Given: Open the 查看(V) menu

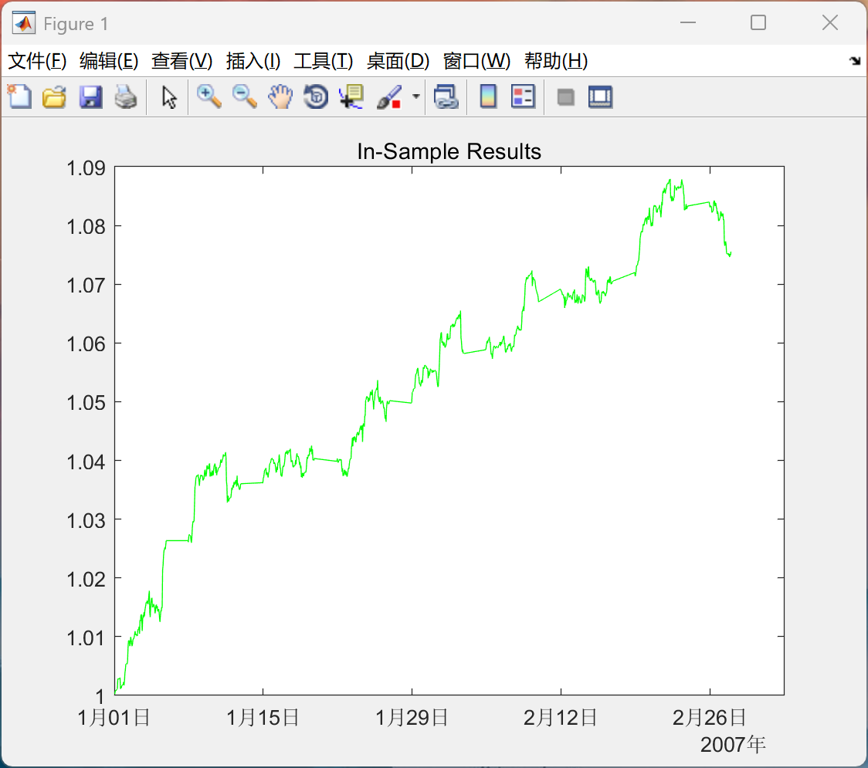Looking at the screenshot, I should [x=182, y=61].
